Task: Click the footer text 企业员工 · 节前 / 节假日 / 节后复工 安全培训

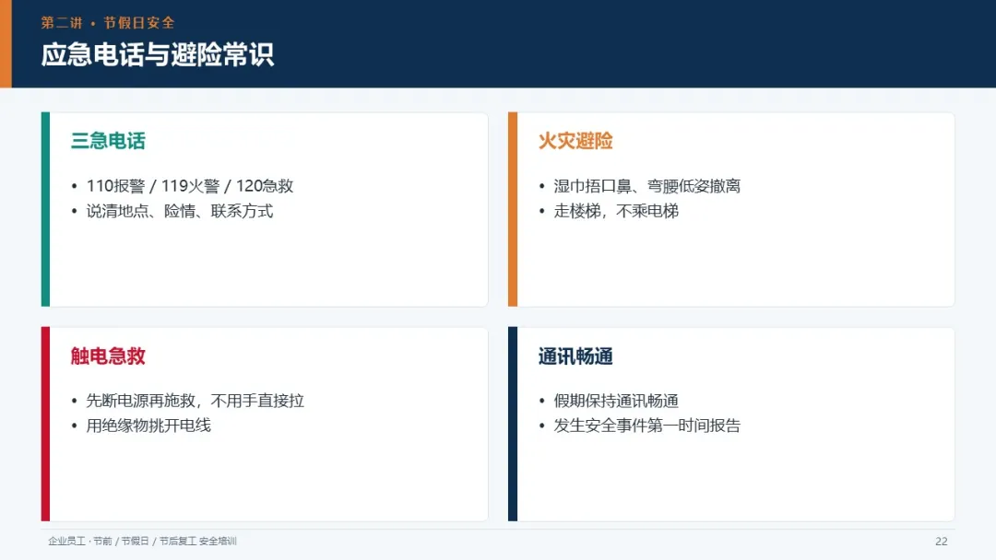Action: coord(142,541)
